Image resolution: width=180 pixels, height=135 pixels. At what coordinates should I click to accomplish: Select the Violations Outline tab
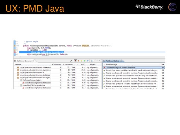[112, 61]
